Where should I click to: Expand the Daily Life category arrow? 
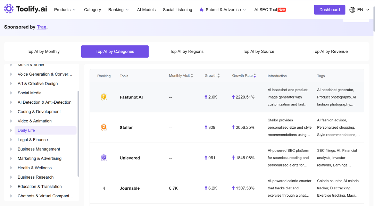[11, 130]
